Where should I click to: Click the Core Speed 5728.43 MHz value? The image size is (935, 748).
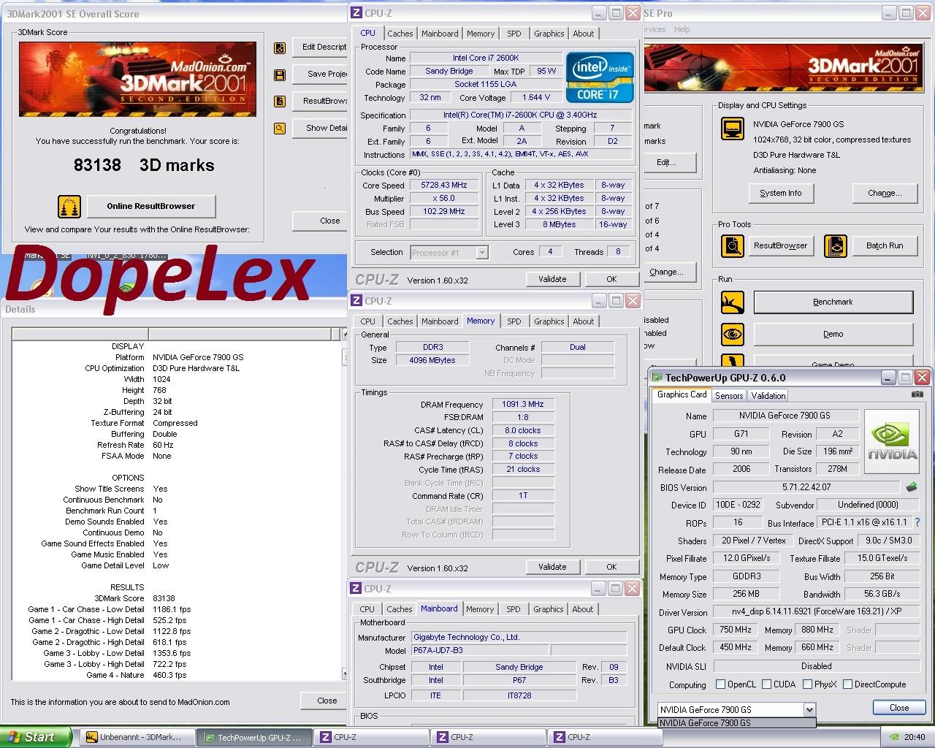(444, 186)
